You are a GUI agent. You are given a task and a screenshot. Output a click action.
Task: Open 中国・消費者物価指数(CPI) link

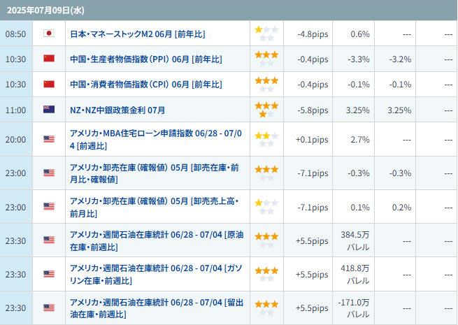146,84
